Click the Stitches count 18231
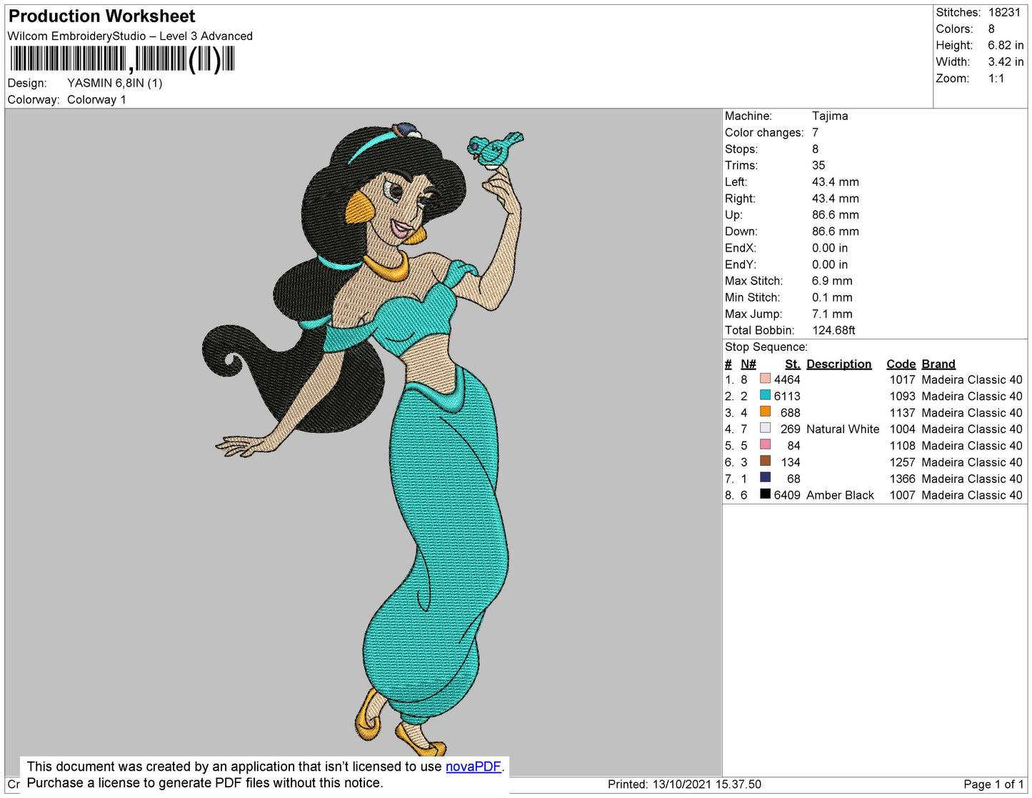Screen dimensions: 1032x798 pos(1004,12)
